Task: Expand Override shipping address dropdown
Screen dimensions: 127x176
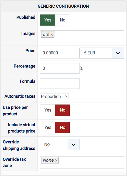Action: [60, 144]
